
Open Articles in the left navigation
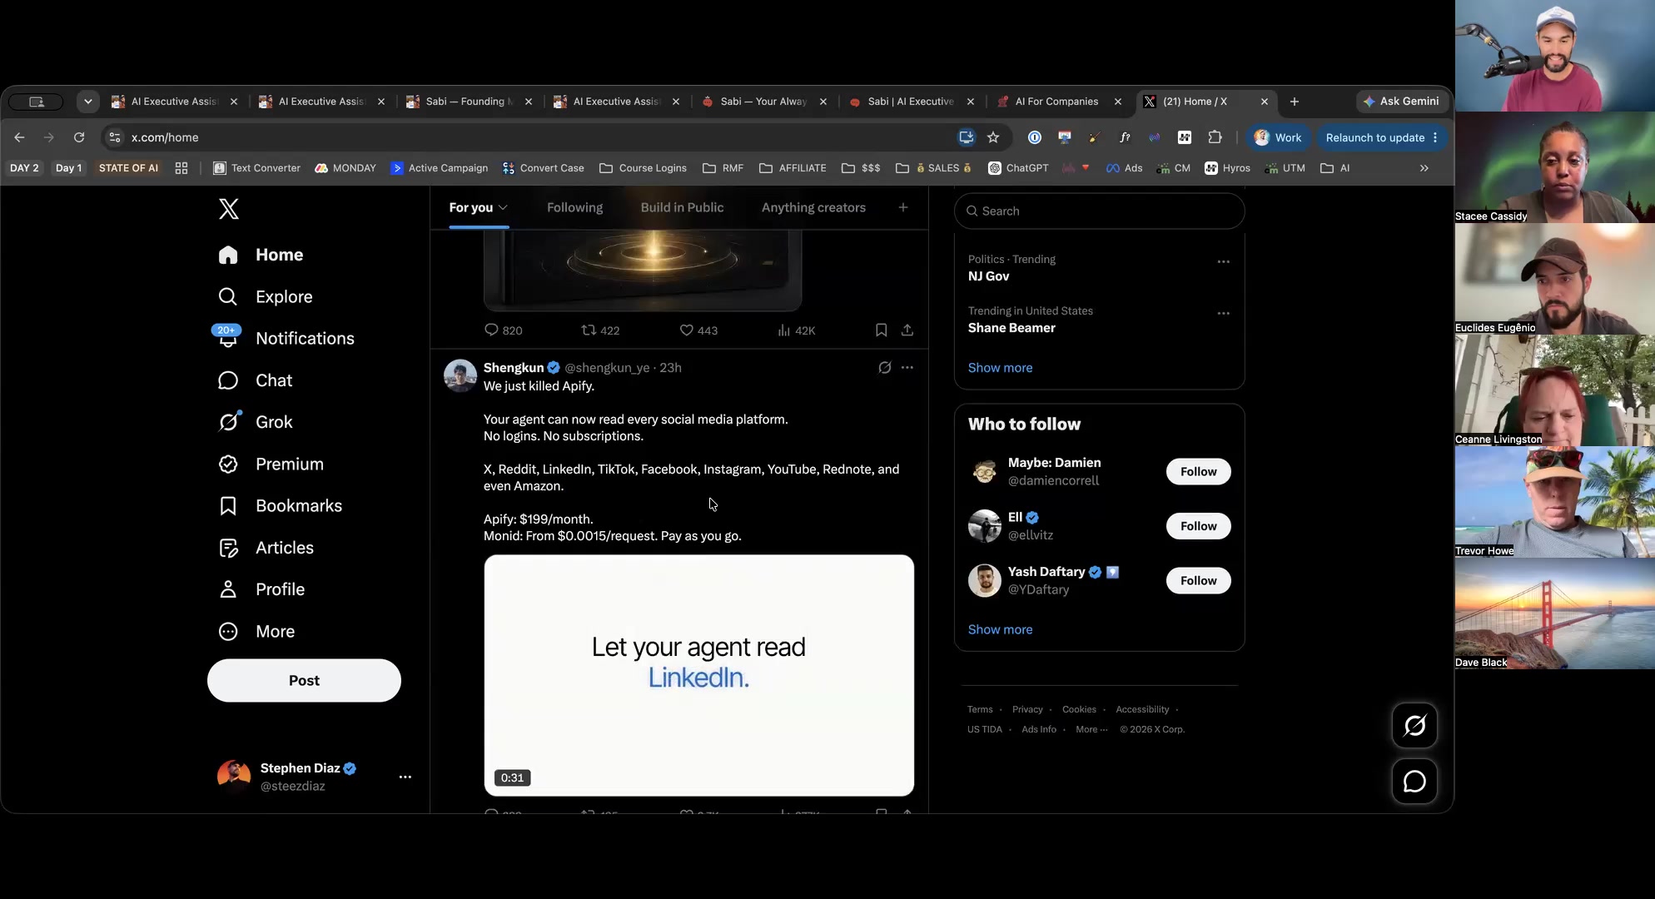(266, 548)
